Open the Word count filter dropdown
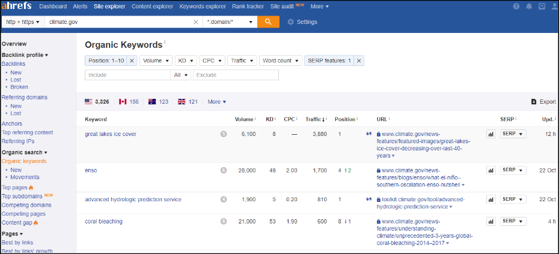Image resolution: width=559 pixels, height=254 pixels. click(281, 61)
